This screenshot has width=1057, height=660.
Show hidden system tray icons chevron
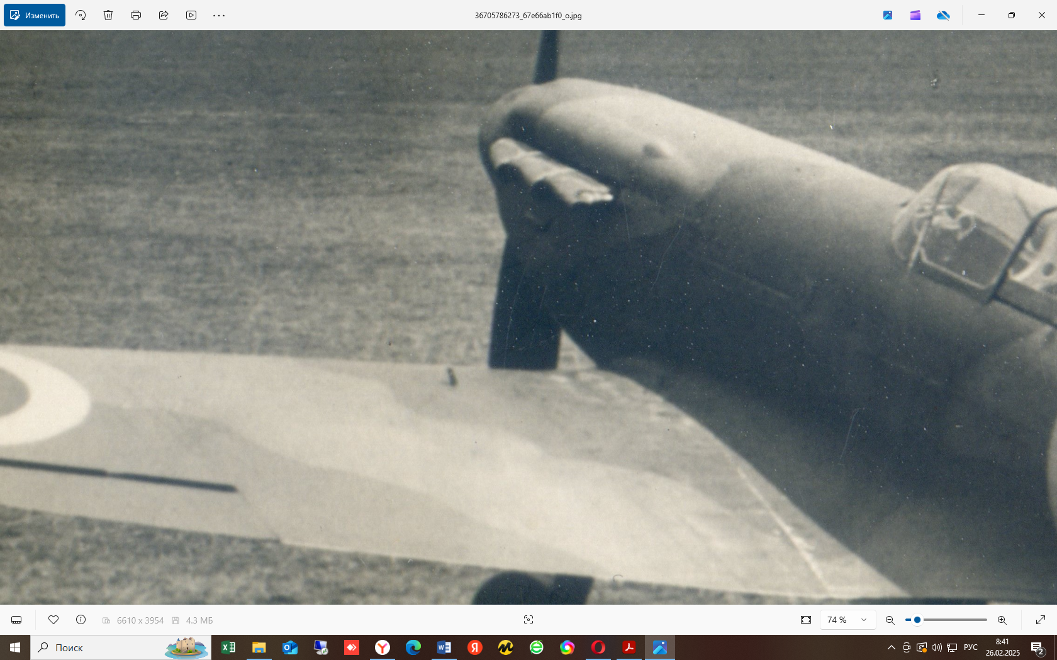(x=892, y=647)
